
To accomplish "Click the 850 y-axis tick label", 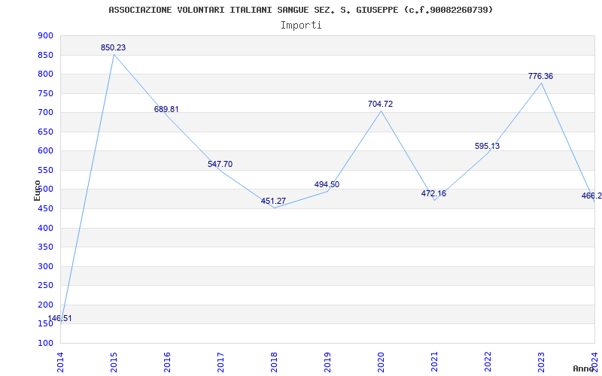I will coord(45,55).
